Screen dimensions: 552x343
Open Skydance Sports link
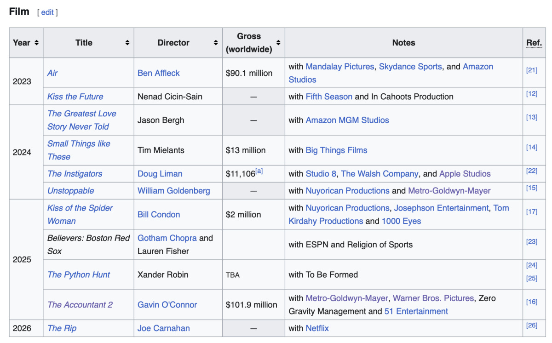click(410, 67)
